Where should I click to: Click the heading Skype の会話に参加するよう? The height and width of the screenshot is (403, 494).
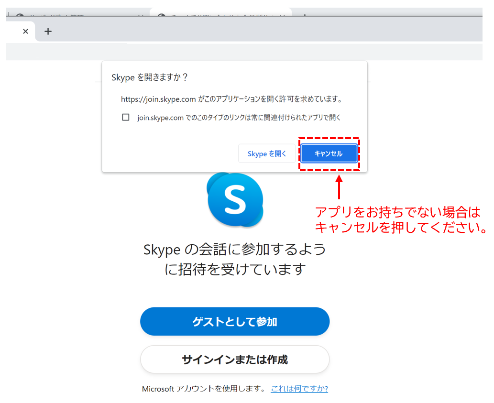[235, 250]
